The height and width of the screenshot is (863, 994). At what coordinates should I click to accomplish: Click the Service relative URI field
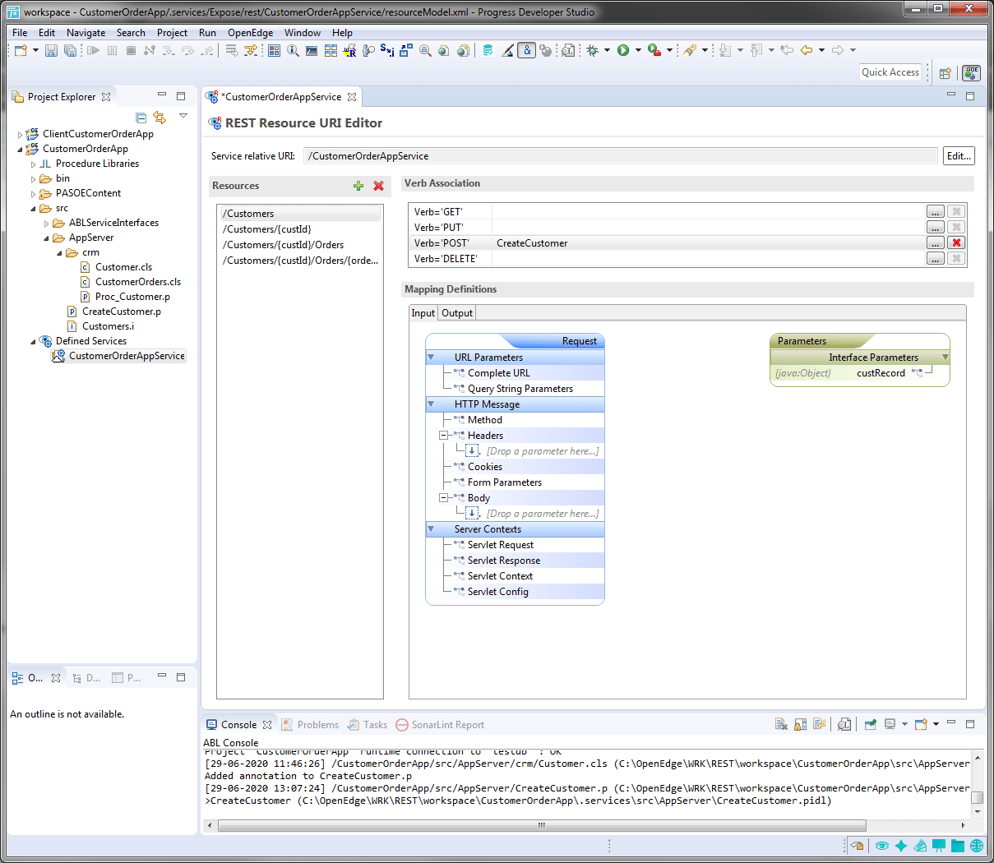click(621, 156)
